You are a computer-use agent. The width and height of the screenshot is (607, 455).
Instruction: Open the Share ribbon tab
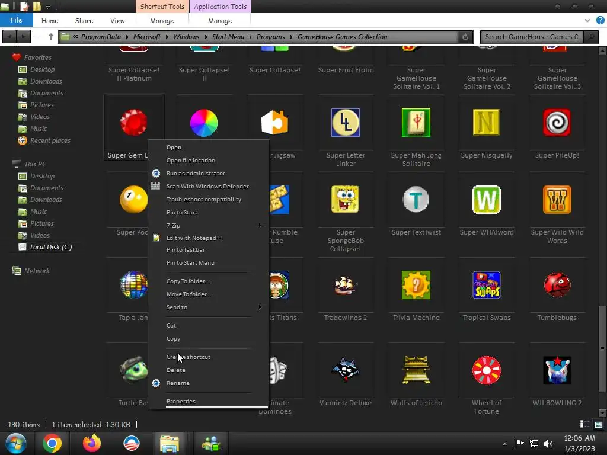(x=84, y=21)
